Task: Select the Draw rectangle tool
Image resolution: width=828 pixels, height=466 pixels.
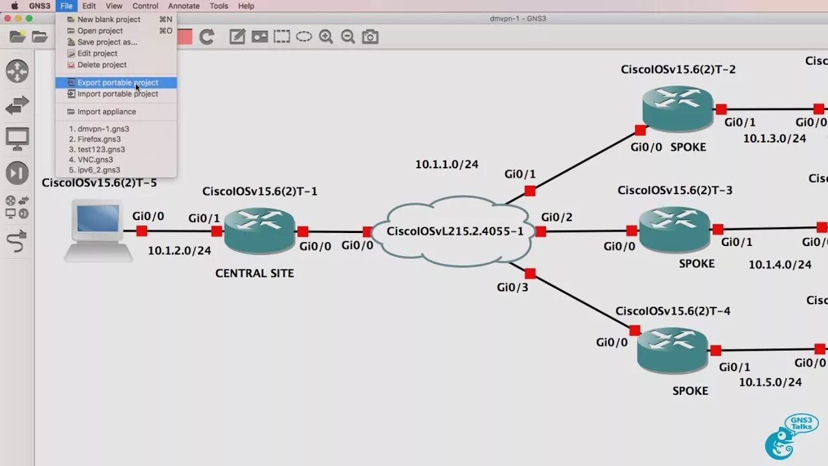Action: pyautogui.click(x=281, y=37)
